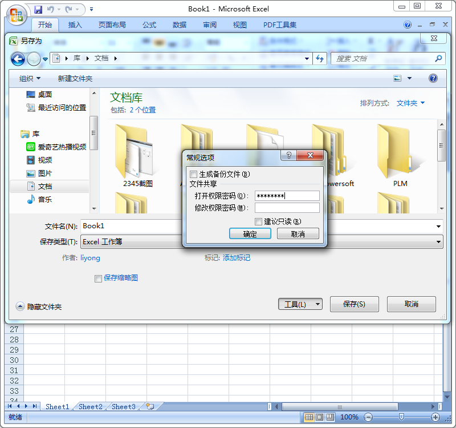Viewport: 456px width, 428px height.
Task: Click the zoom out minus button
Action: click(x=368, y=417)
